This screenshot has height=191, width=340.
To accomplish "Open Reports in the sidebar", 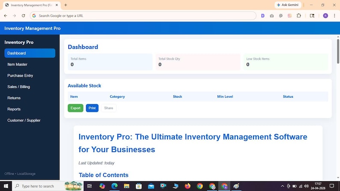I will pos(30,109).
